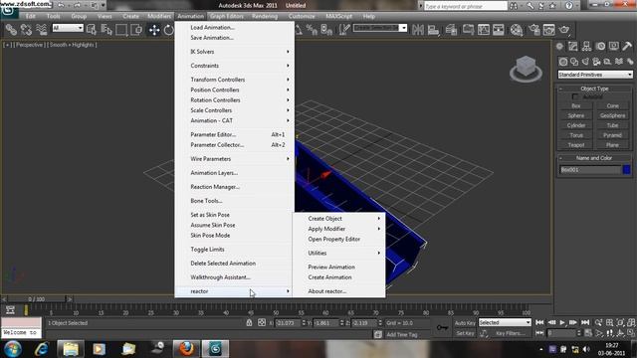Viewport: 637px width, 358px height.
Task: Select Shapes category in Create panel
Action: [x=574, y=62]
